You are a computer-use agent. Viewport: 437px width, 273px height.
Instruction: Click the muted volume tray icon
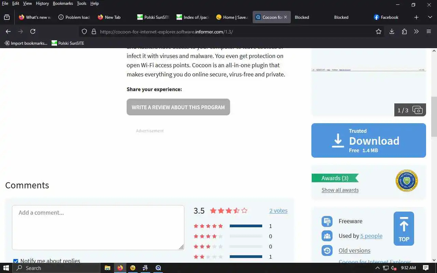(394, 268)
